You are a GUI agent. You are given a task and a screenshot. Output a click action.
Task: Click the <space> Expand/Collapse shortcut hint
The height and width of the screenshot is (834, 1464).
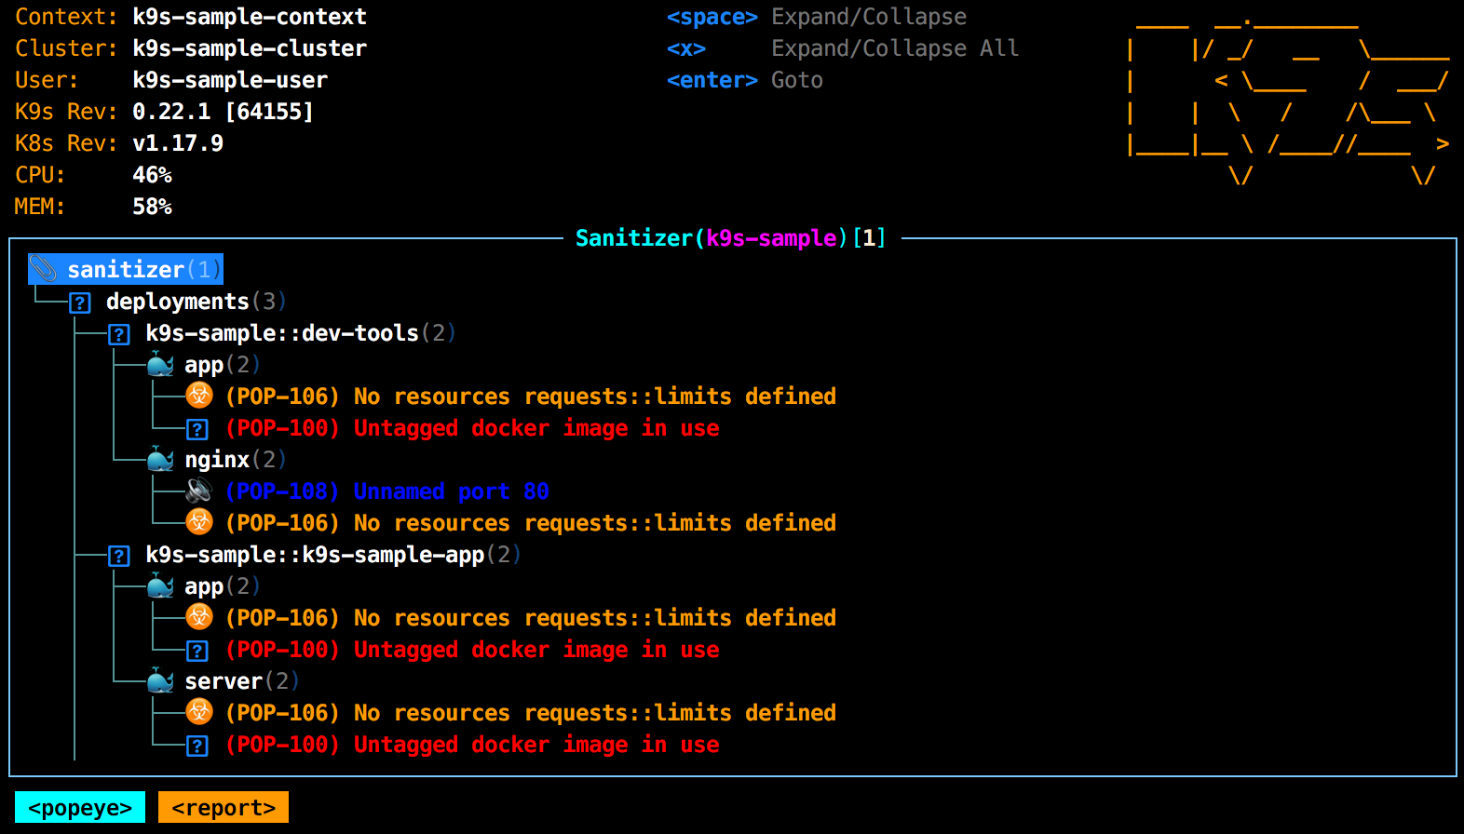pyautogui.click(x=817, y=17)
